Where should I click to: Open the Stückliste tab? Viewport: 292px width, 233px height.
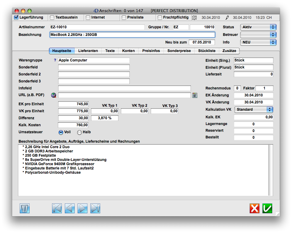(x=207, y=51)
